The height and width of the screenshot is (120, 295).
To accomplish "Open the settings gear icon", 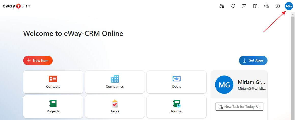I will coord(278,6).
